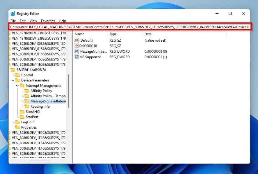Click the "0x00000001 (1)" data cell
The width and height of the screenshot is (258, 174).
pos(156,57)
